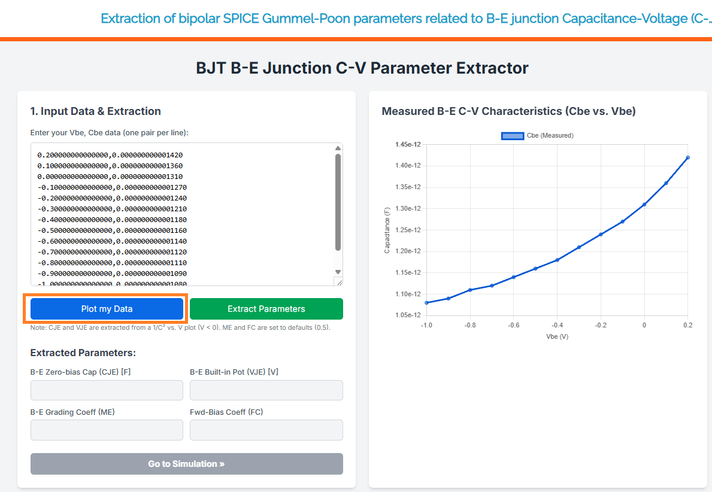Click the textarea resize handle at its corner
This screenshot has height=492, width=712.
coord(338,282)
